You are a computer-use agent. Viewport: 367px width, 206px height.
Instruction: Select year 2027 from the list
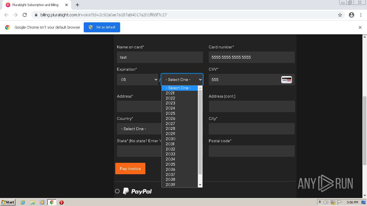[180, 124]
